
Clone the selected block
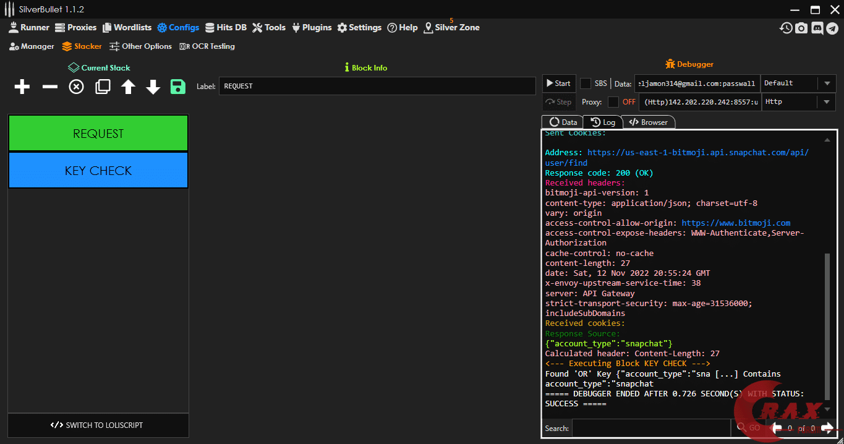tap(103, 87)
